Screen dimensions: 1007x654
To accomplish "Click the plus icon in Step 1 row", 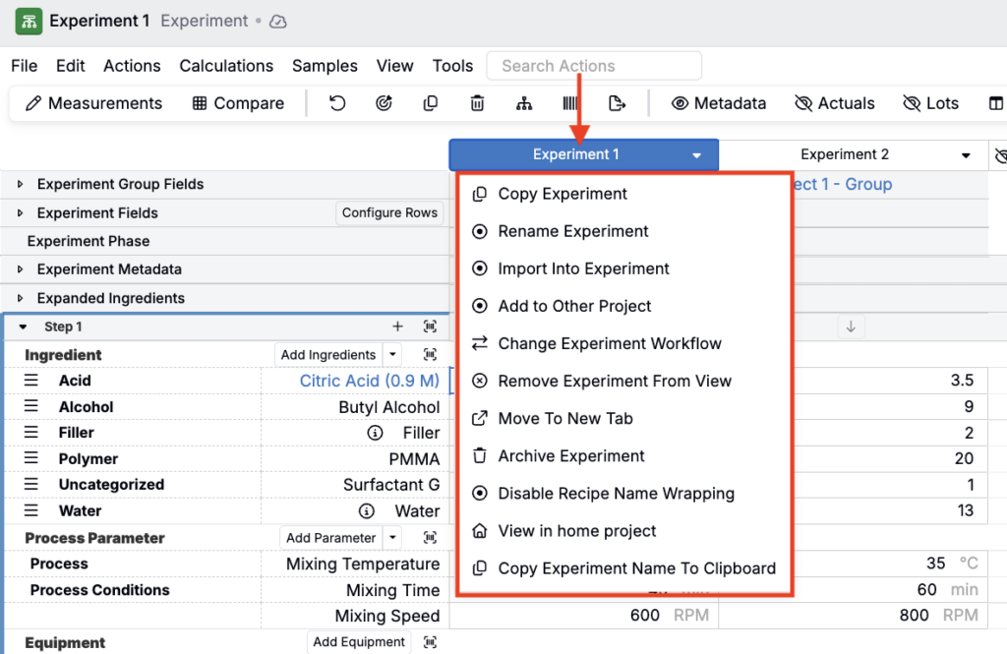I will [397, 327].
